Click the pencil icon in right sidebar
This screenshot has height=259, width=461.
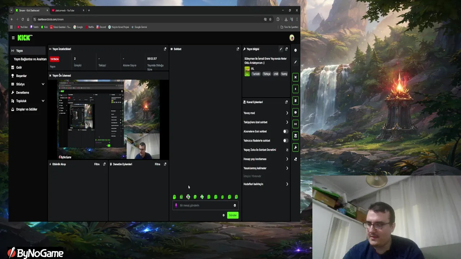point(295,62)
